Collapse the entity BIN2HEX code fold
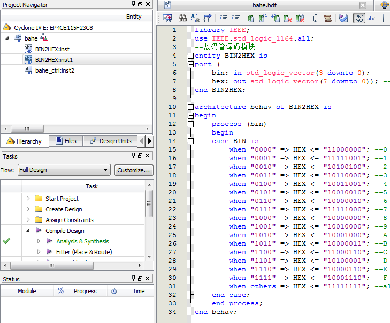Viewport: 390px width, 323px height. [x=190, y=56]
